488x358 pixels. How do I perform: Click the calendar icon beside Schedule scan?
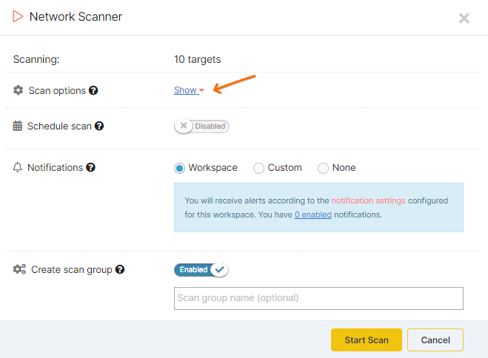click(x=18, y=126)
